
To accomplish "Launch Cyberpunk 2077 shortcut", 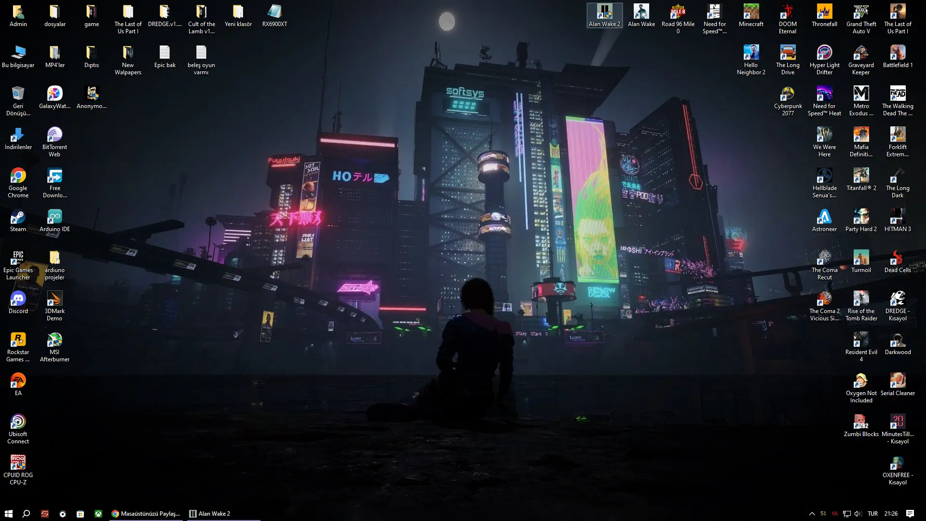I will [x=788, y=101].
